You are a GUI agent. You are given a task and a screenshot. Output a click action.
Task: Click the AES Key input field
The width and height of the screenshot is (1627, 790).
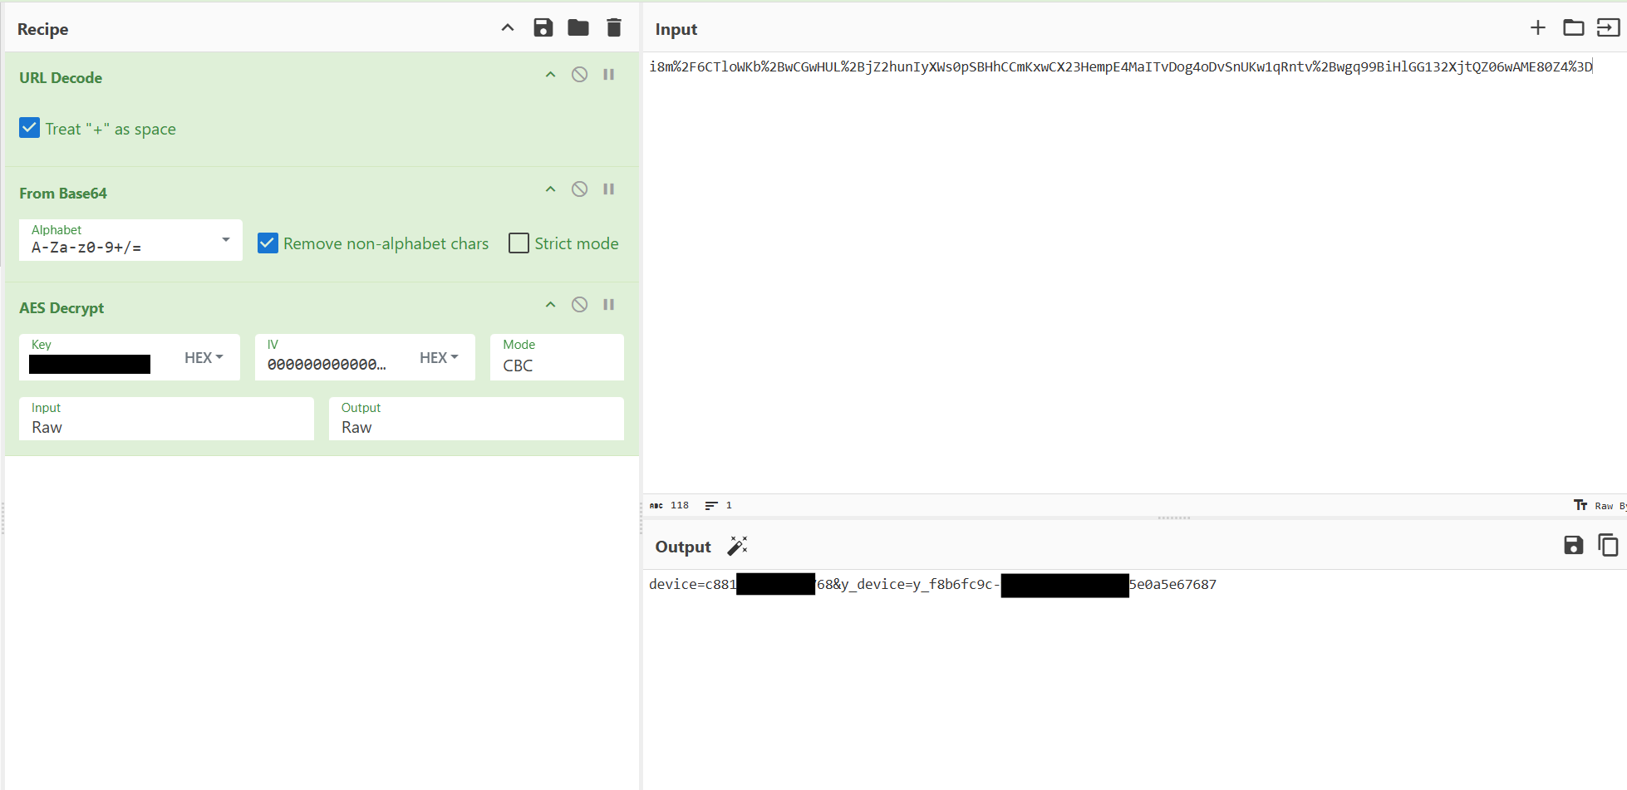click(90, 364)
